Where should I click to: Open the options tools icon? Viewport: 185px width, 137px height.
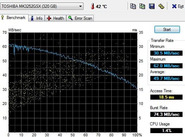161,6
